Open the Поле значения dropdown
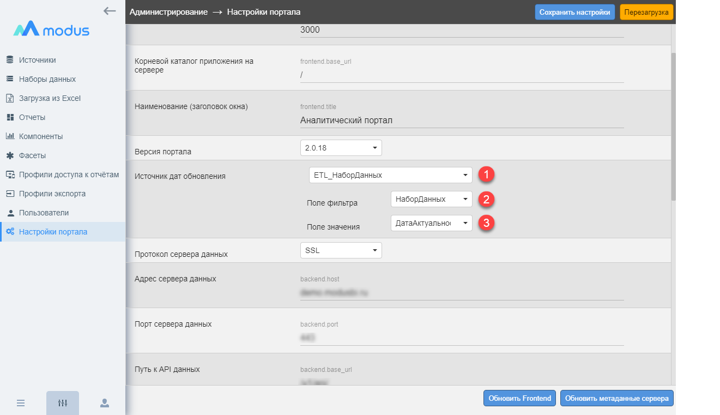This screenshot has width=720, height=415. (431, 222)
